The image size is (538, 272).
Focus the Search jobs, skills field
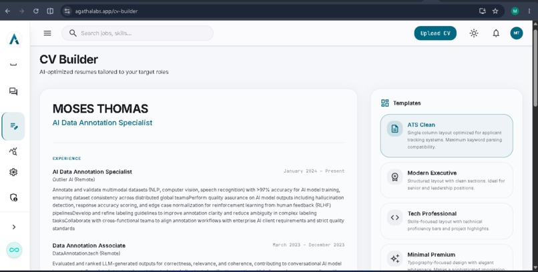[x=138, y=33]
